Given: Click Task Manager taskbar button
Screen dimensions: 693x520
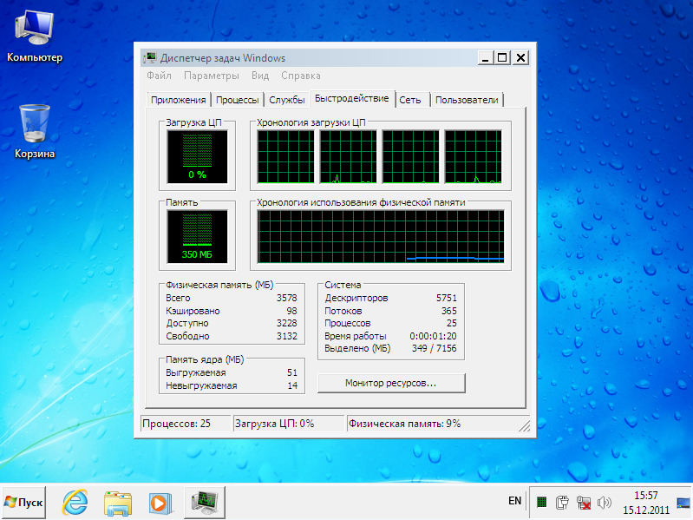Looking at the screenshot, I should [x=205, y=503].
